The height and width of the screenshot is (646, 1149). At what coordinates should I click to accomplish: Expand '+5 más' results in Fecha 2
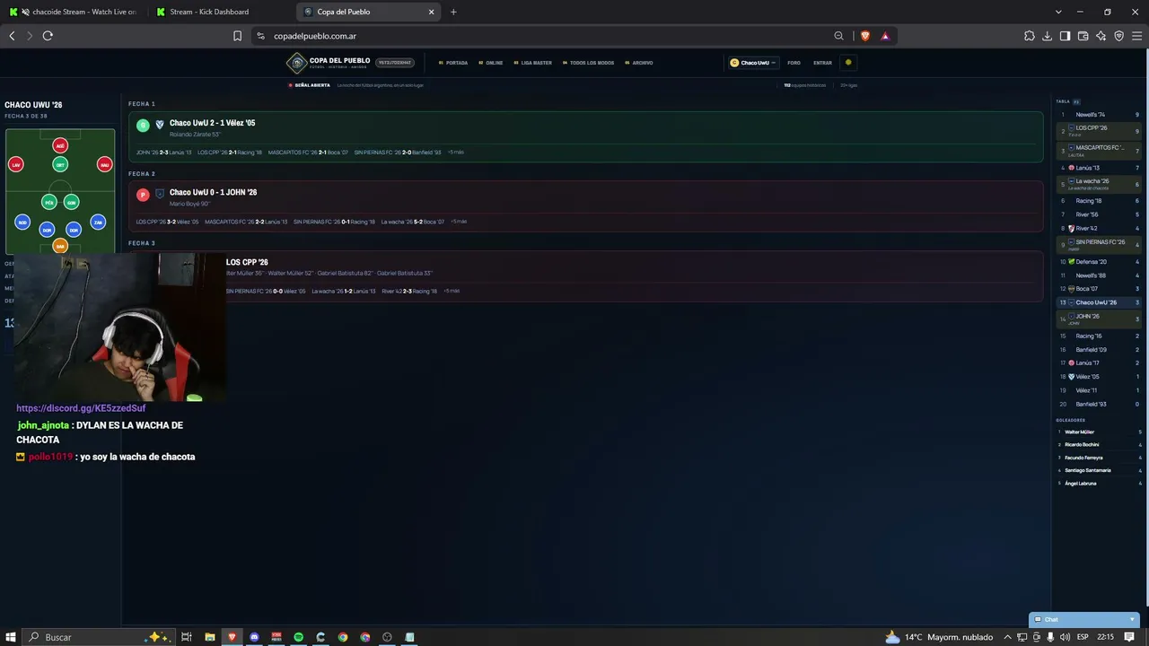click(459, 222)
